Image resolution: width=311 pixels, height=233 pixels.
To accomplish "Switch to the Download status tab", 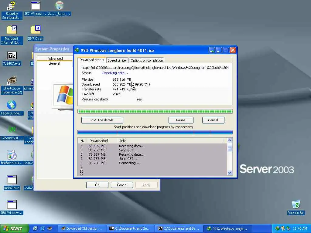I will point(92,60).
